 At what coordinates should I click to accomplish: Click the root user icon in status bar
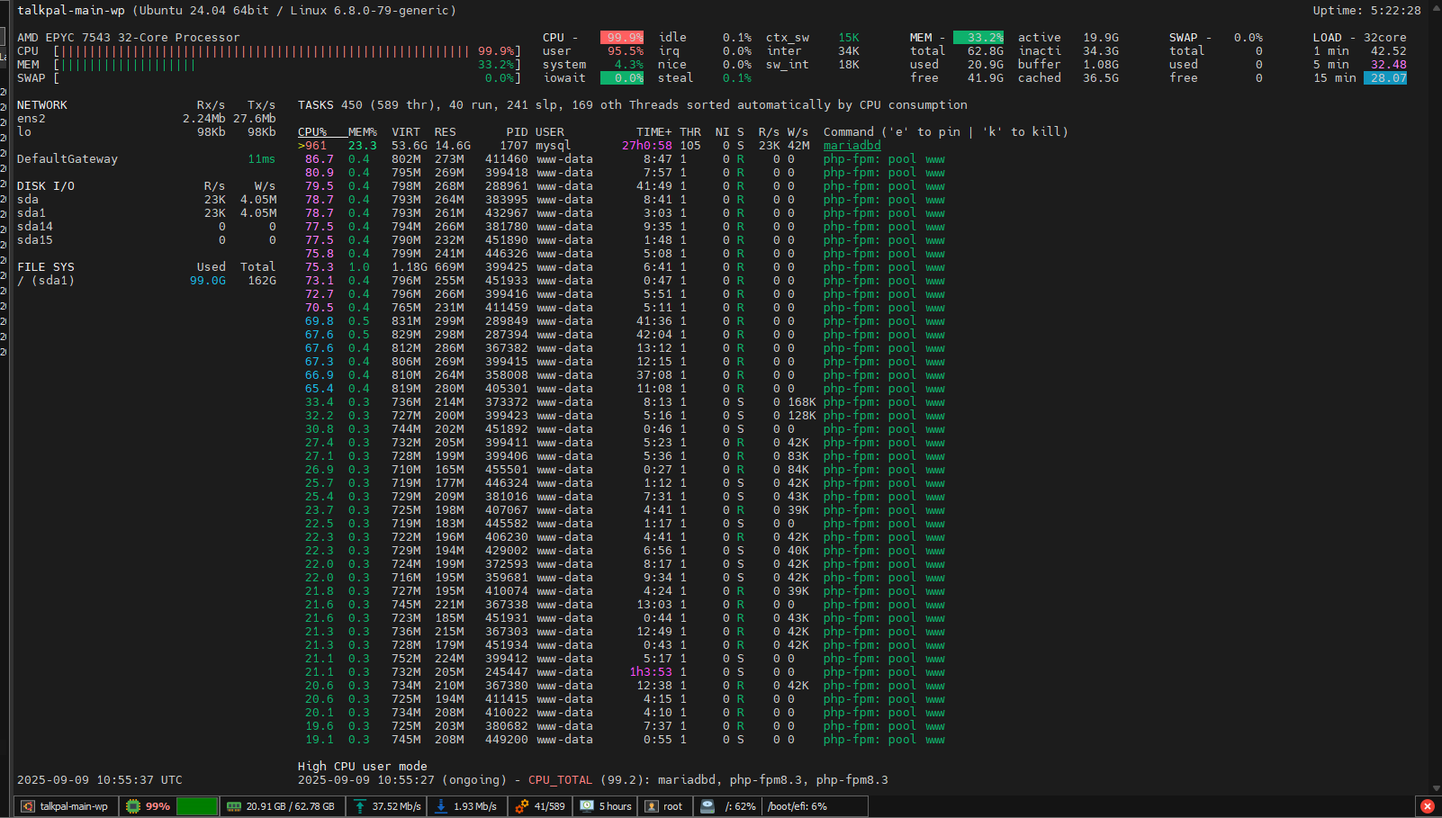pyautogui.click(x=652, y=806)
